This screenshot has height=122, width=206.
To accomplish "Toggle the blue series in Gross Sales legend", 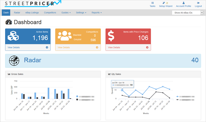I will [77, 96].
